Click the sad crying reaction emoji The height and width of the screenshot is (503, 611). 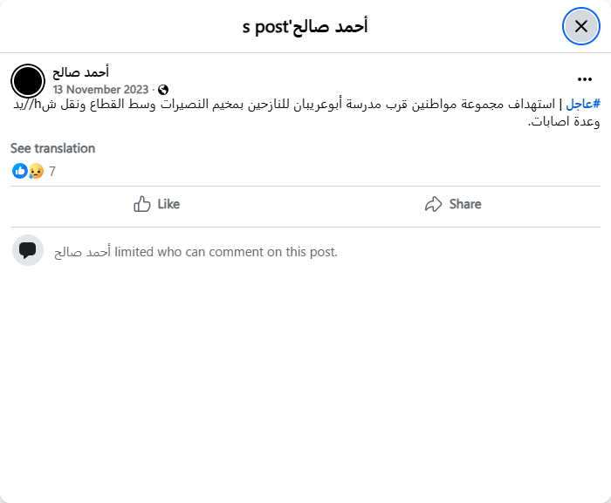tap(36, 171)
